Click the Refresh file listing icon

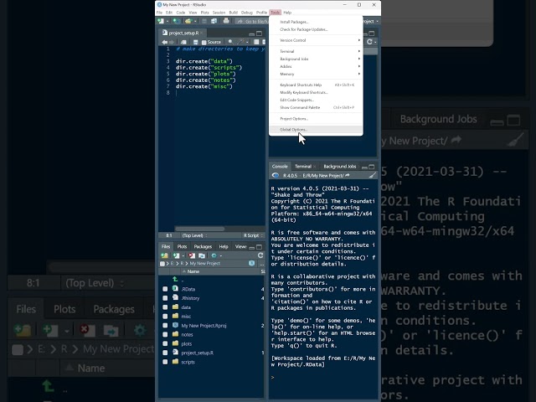point(260,255)
